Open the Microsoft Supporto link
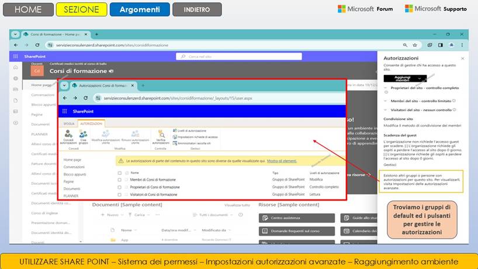The height and width of the screenshot is (269, 478). pyautogui.click(x=436, y=9)
